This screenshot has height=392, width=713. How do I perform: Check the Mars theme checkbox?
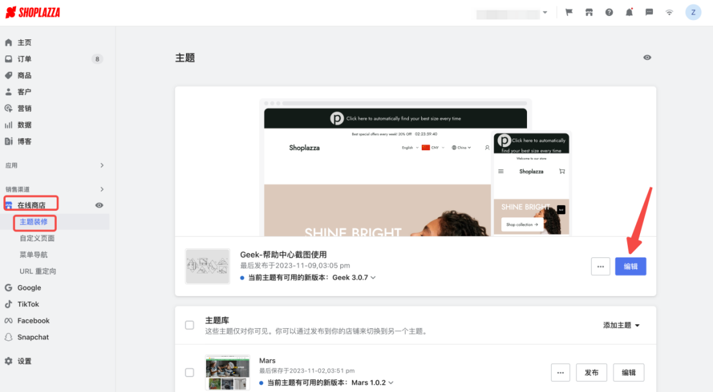coord(190,373)
